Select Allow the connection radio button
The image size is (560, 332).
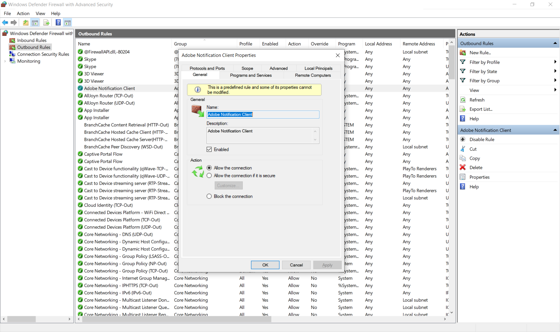click(x=209, y=168)
